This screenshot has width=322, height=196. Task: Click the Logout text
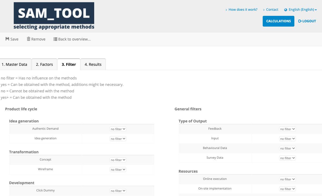pyautogui.click(x=309, y=21)
